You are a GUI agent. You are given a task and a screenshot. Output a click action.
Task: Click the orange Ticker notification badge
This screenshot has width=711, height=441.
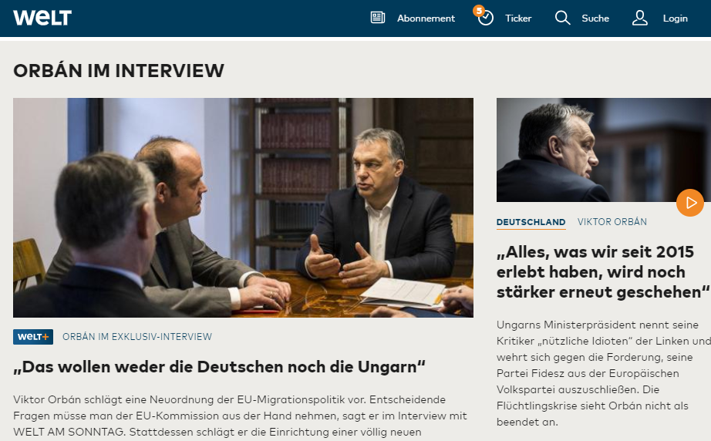tap(479, 11)
